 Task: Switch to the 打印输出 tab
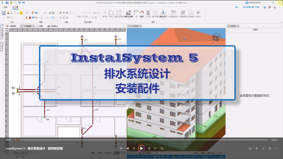click(x=52, y=26)
